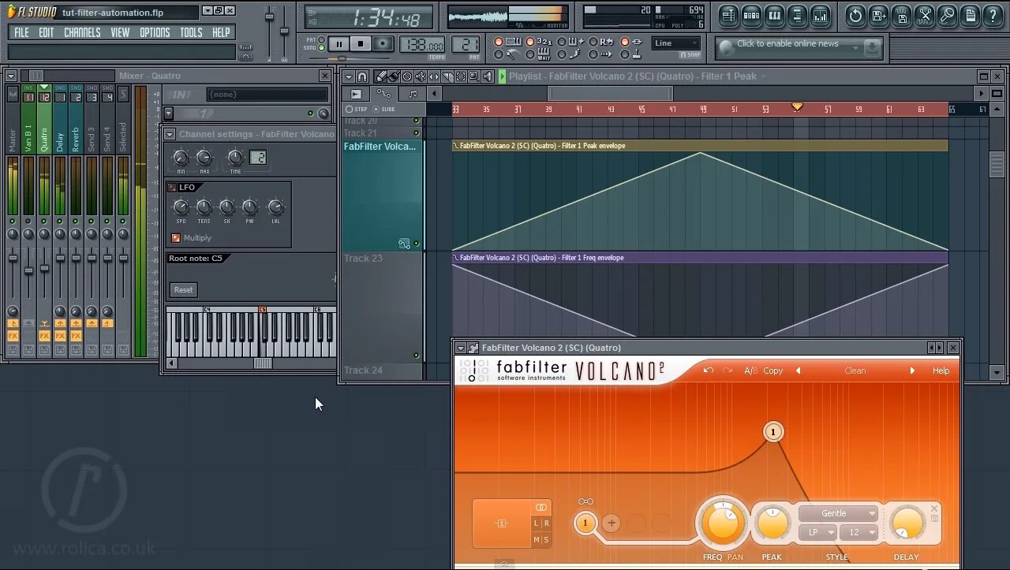Viewport: 1010px width, 570px height.
Task: Click the PEAK knob in Volcano 2
Action: [772, 523]
